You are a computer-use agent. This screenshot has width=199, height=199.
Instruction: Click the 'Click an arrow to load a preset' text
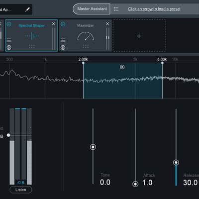click(154, 9)
